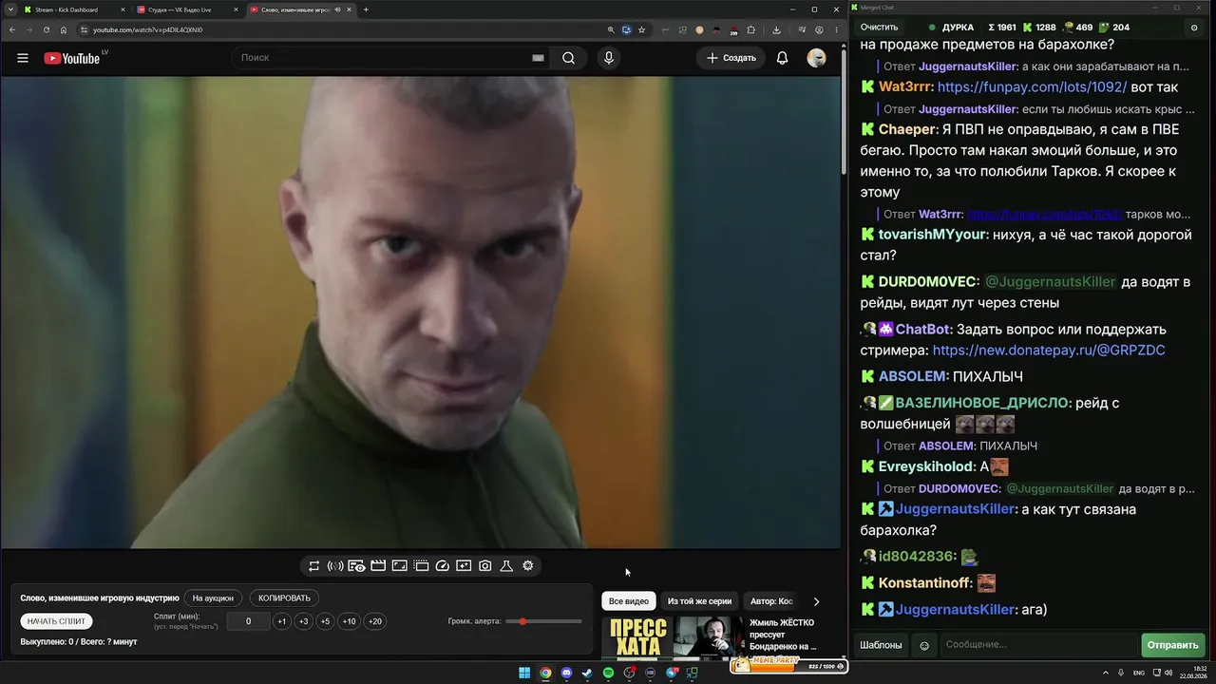
Task: Click the playback speed gauge icon
Action: point(442,566)
